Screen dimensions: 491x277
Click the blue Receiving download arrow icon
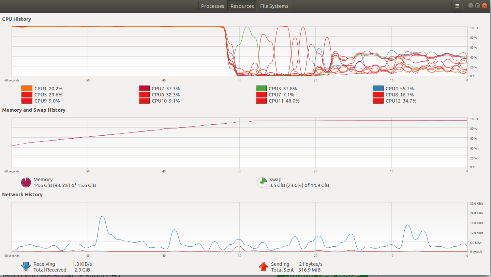(26, 266)
